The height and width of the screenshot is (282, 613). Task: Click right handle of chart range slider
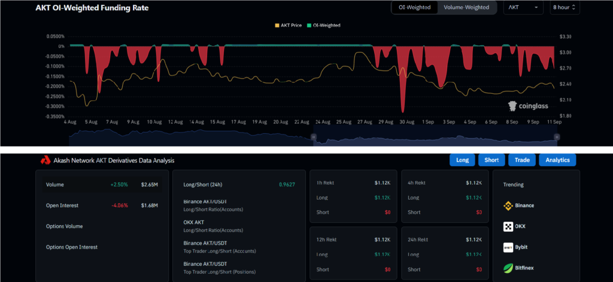557,137
